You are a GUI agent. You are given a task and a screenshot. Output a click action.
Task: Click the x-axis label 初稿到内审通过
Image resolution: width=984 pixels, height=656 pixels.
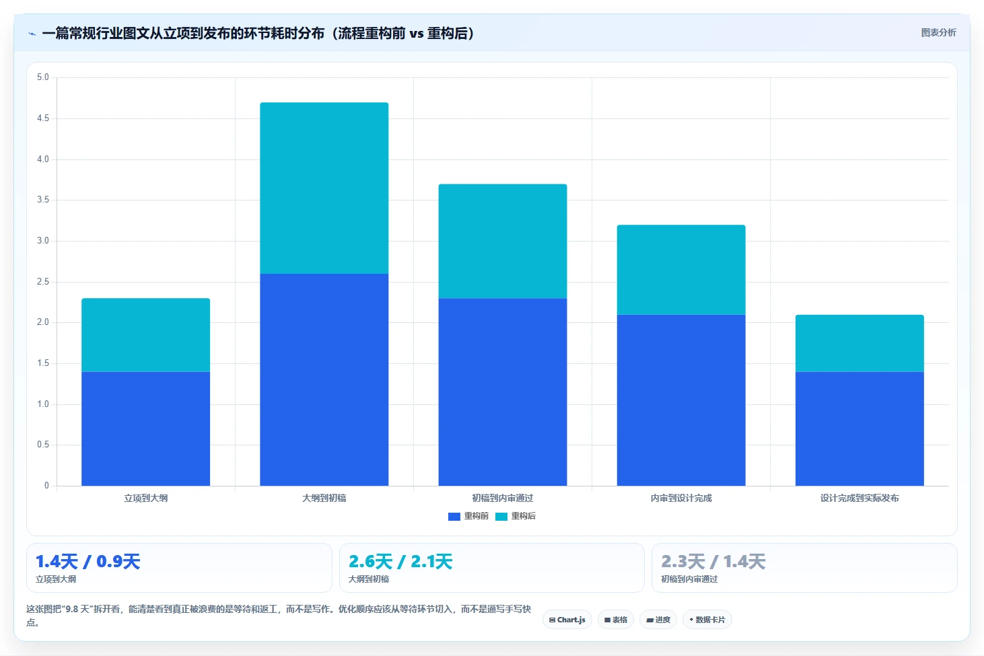click(x=503, y=498)
